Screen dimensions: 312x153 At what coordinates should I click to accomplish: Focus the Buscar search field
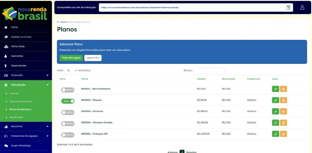(209, 70)
